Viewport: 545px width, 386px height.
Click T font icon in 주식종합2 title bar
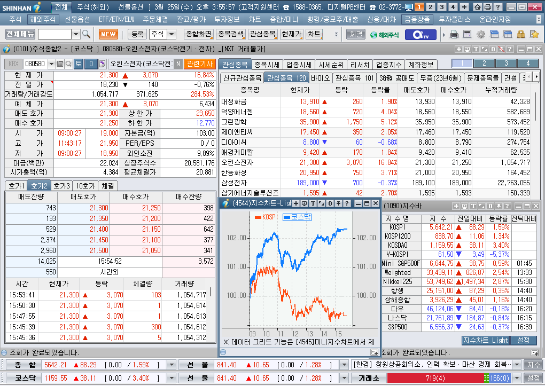click(x=476, y=49)
